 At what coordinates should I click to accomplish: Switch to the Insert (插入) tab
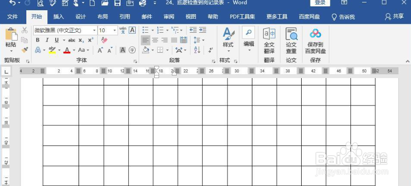[59, 17]
